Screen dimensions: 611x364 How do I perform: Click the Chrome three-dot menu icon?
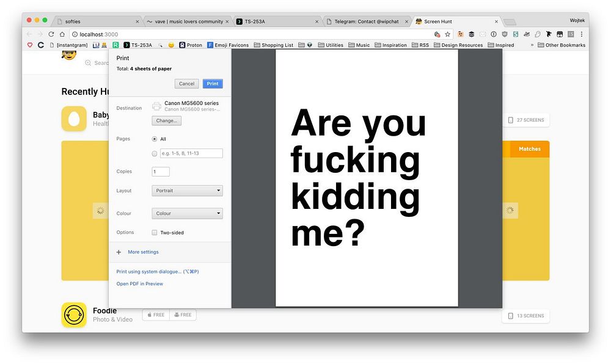click(x=581, y=35)
